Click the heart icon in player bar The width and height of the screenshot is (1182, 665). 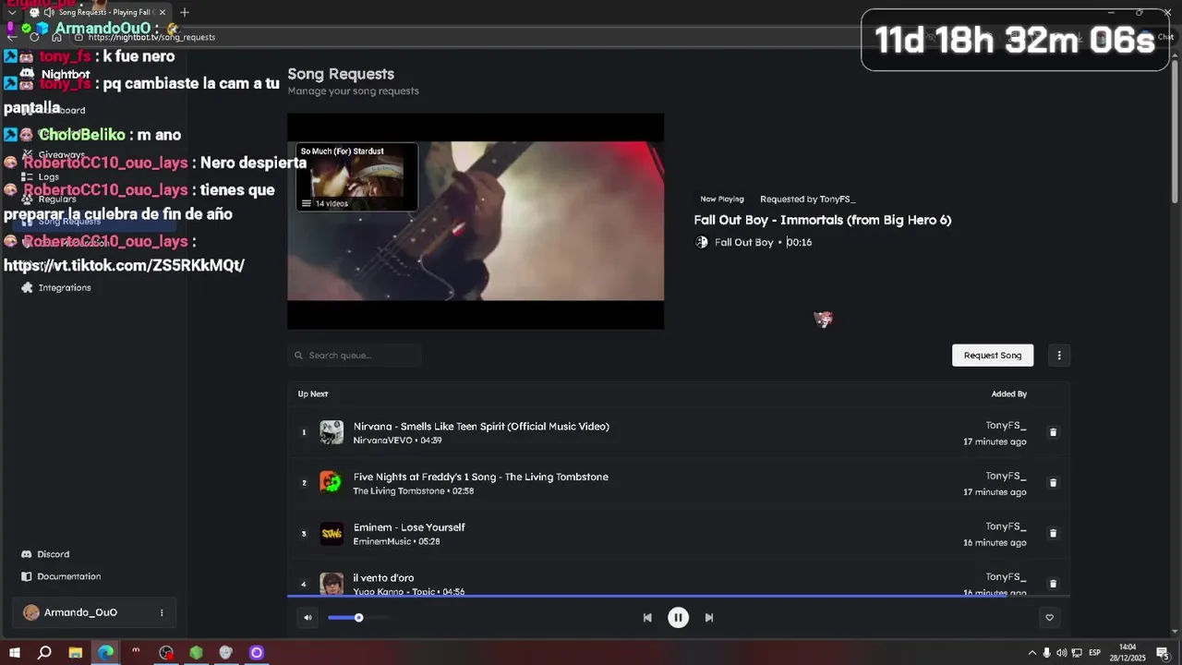1049,618
